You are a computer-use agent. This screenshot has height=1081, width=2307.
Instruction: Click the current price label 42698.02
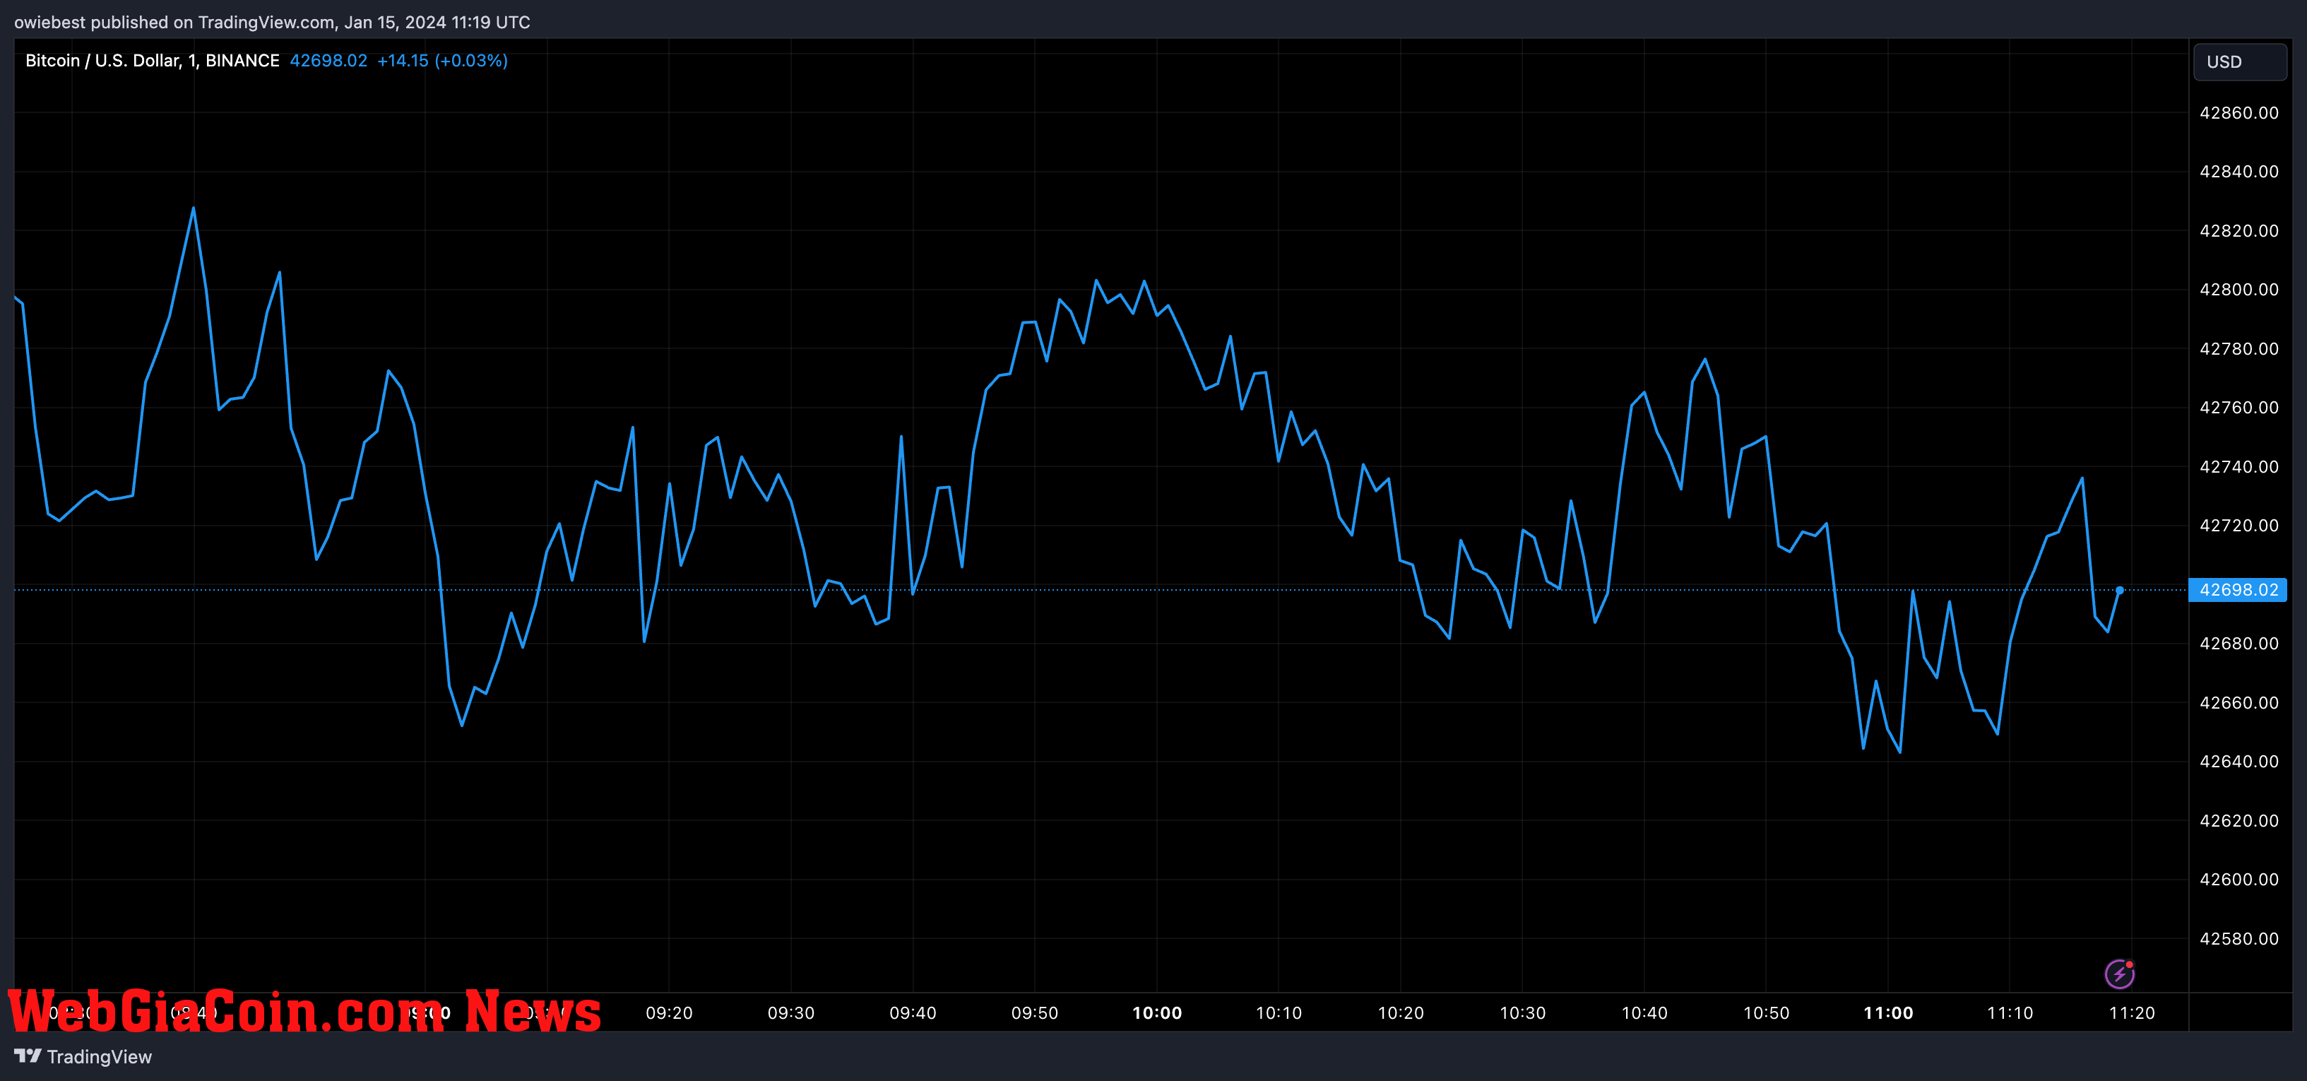(x=2237, y=589)
